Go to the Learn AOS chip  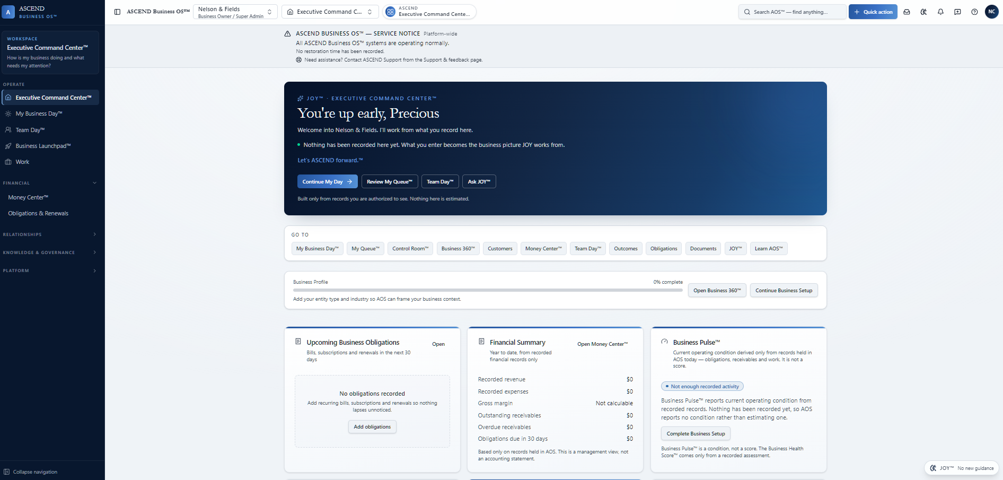click(769, 249)
